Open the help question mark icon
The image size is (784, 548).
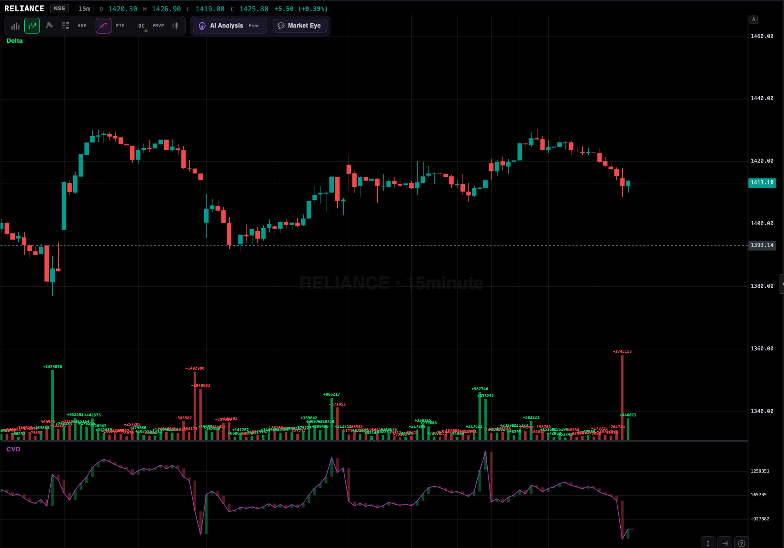point(742,543)
